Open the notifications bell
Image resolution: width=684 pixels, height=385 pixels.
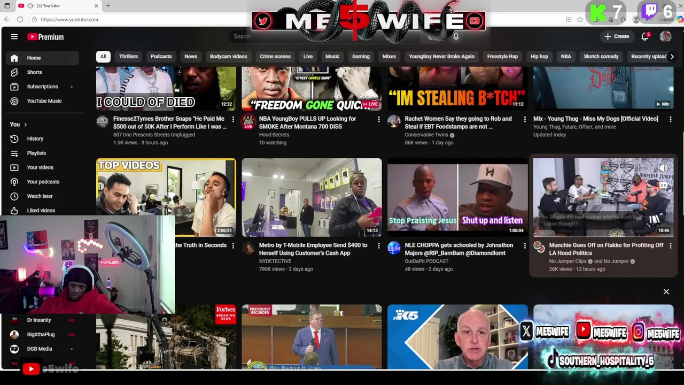(645, 36)
